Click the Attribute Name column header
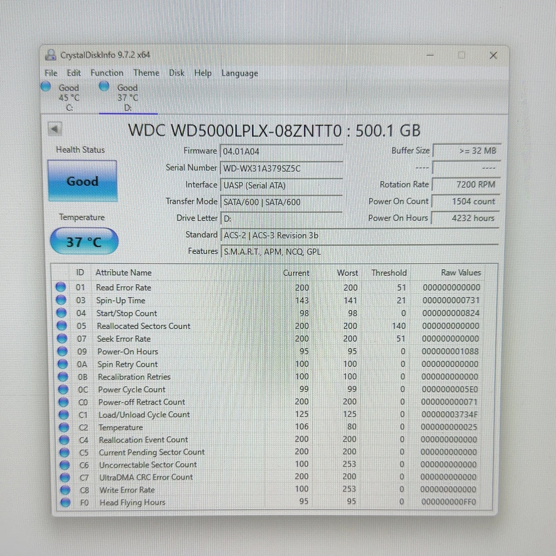 124,273
